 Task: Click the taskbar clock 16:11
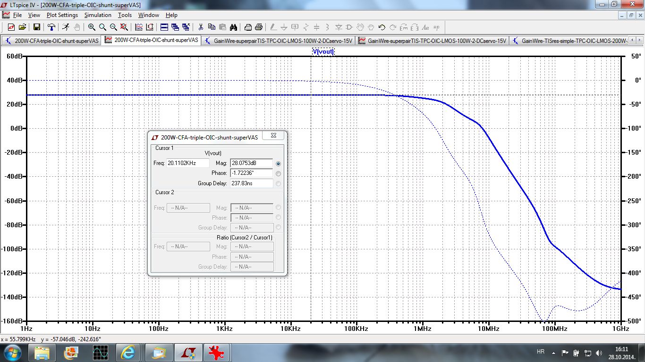click(621, 349)
